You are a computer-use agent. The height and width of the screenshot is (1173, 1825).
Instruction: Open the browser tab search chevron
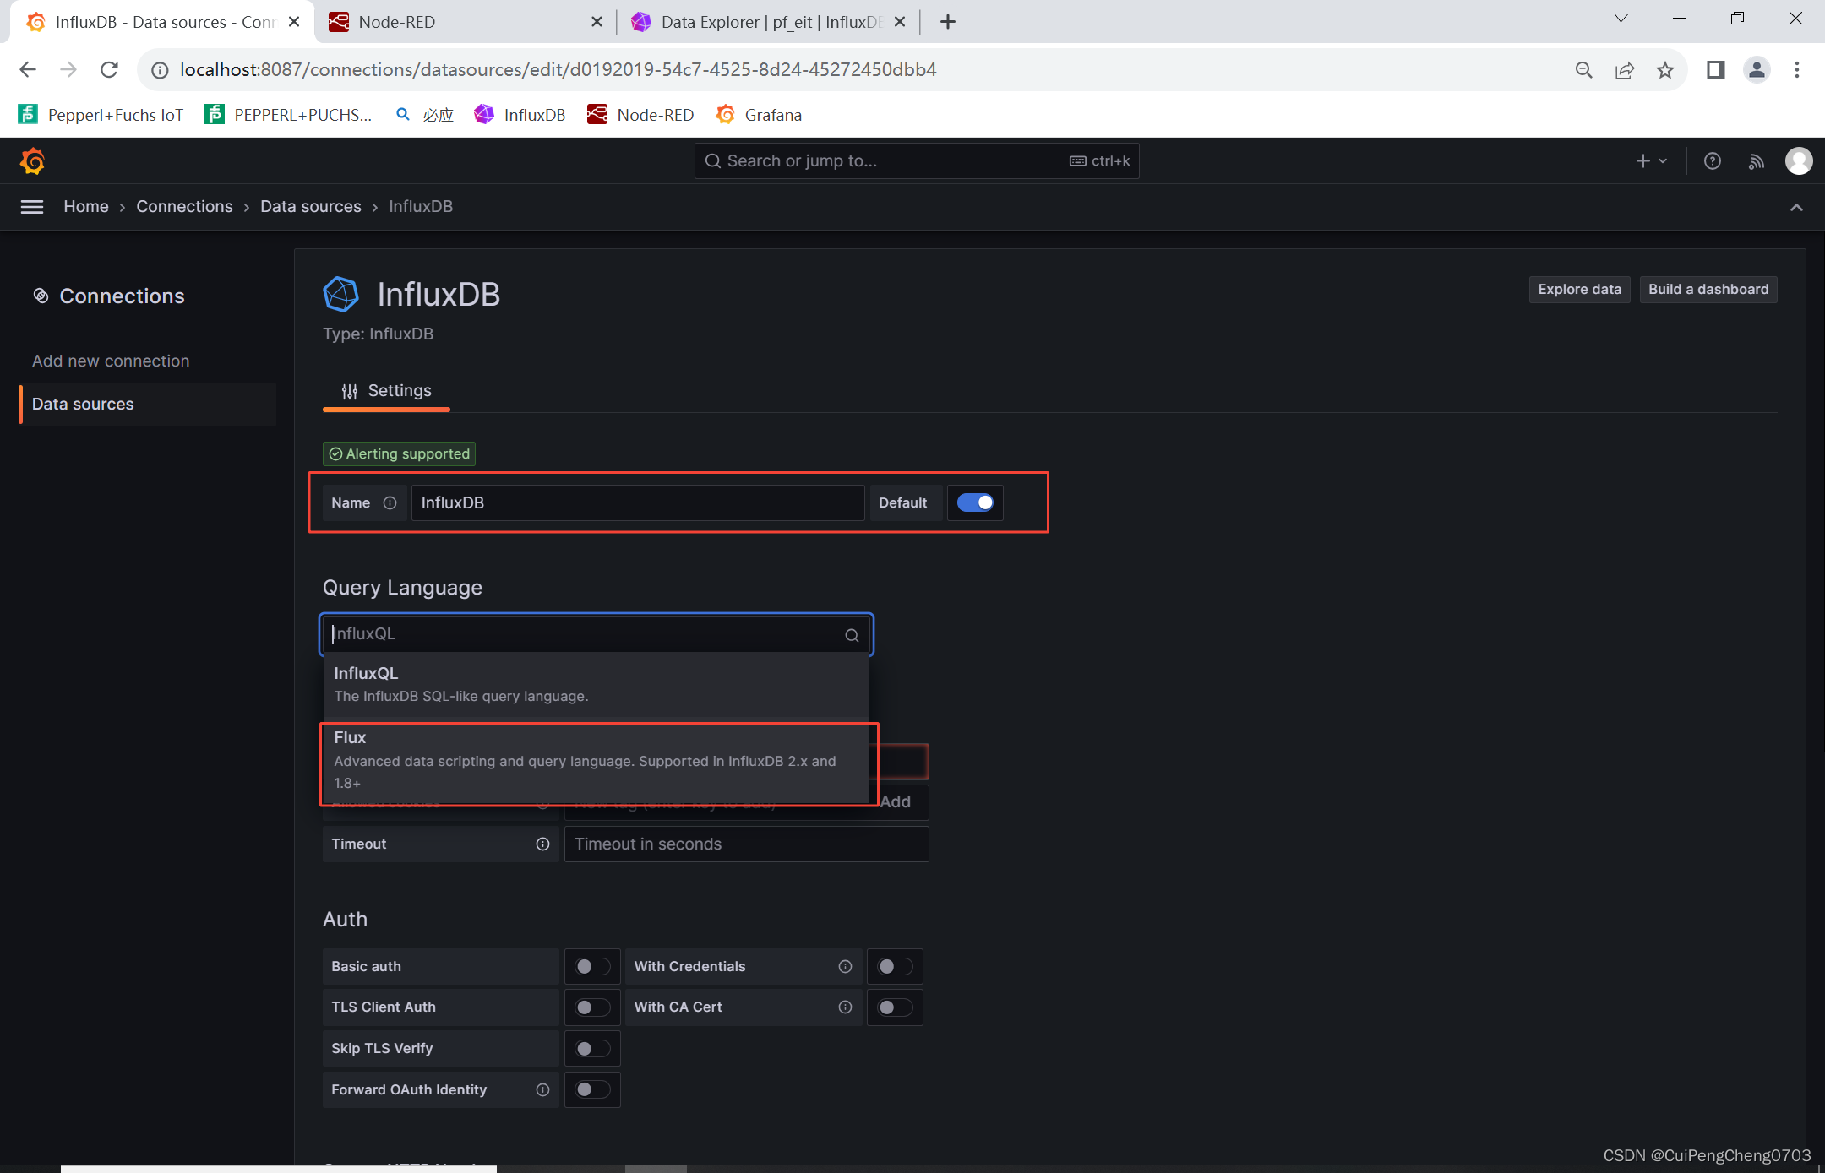pyautogui.click(x=1621, y=19)
